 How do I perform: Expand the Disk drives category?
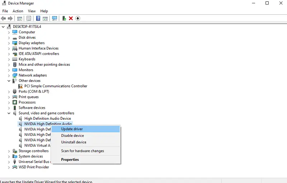[x=9, y=38]
